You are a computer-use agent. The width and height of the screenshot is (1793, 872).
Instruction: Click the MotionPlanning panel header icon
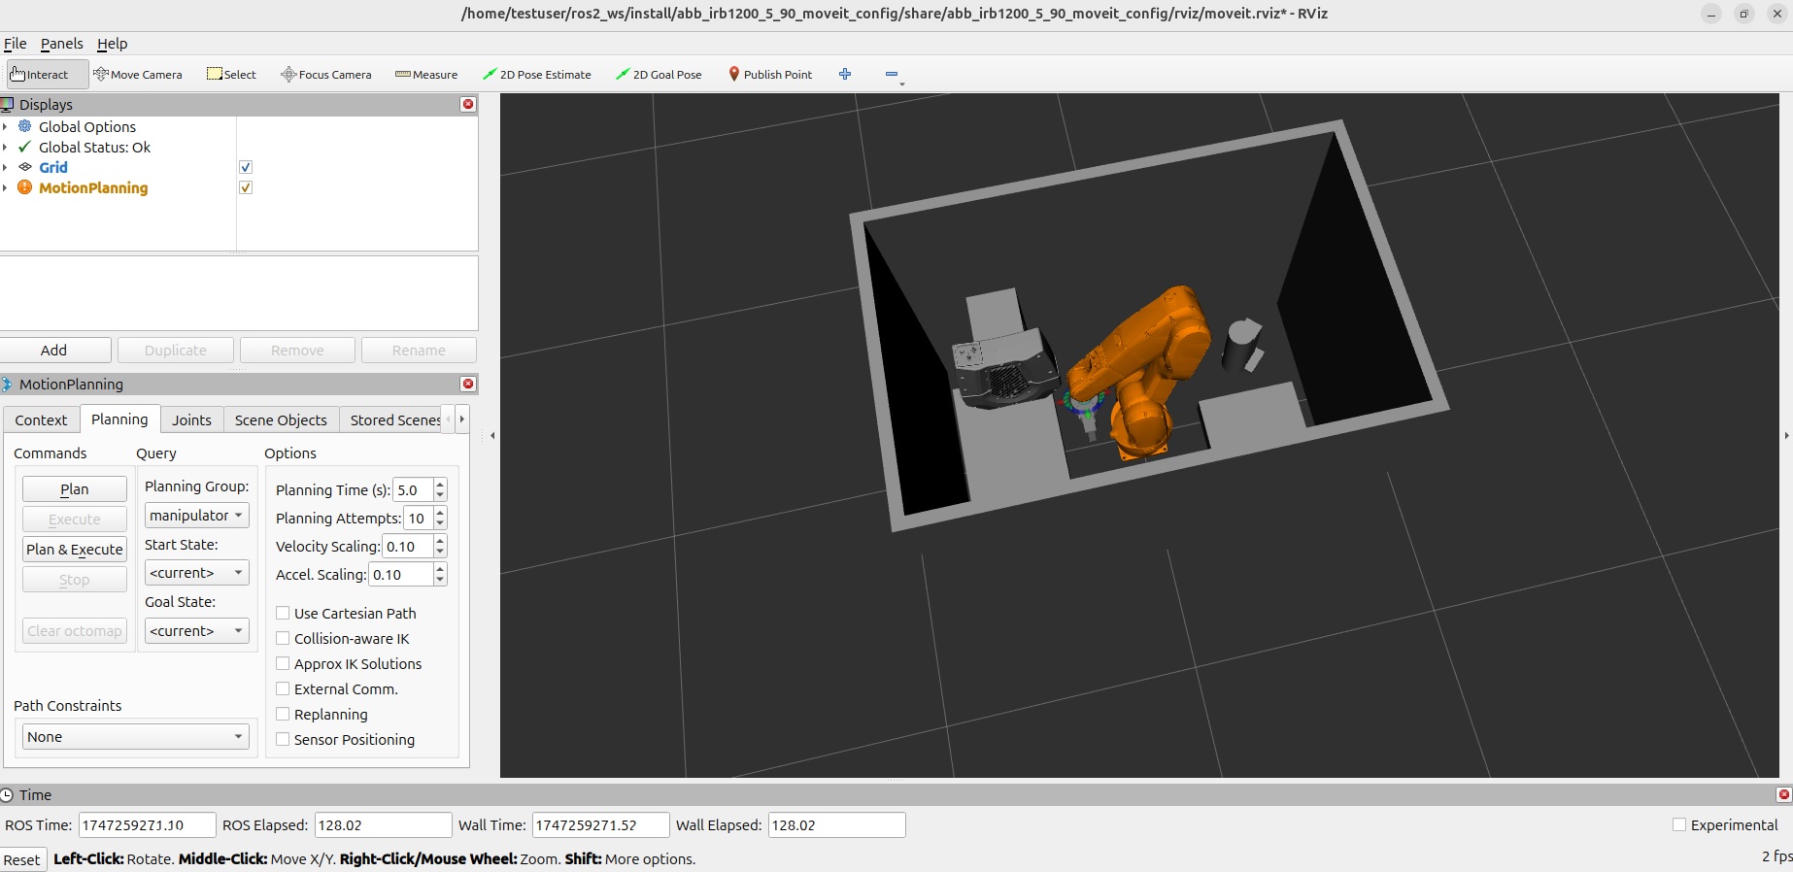click(x=7, y=384)
